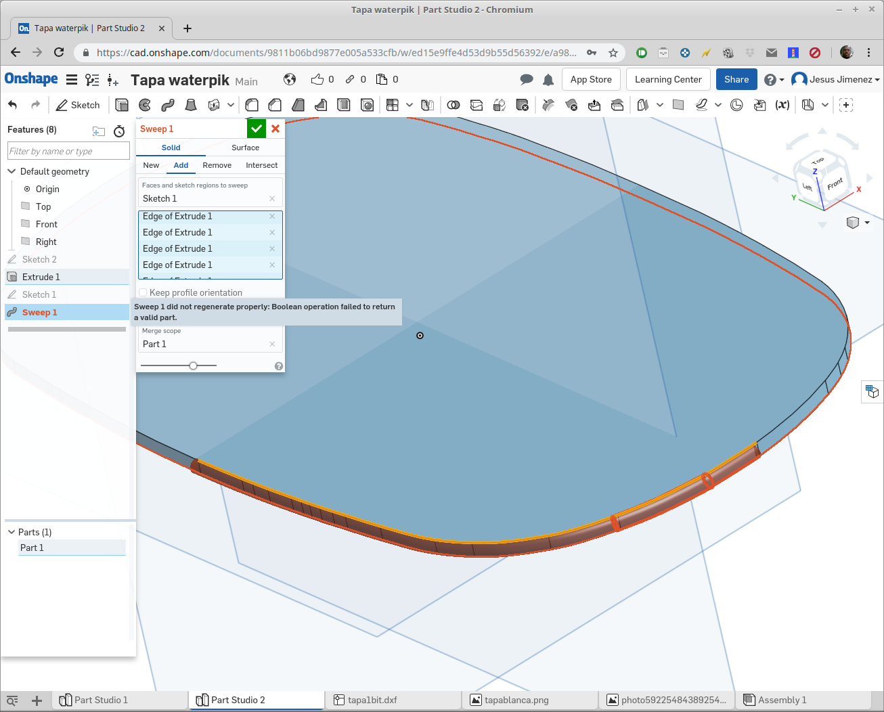The image size is (884, 712).
Task: Click the Sketch toolbar button
Action: pyautogui.click(x=78, y=105)
